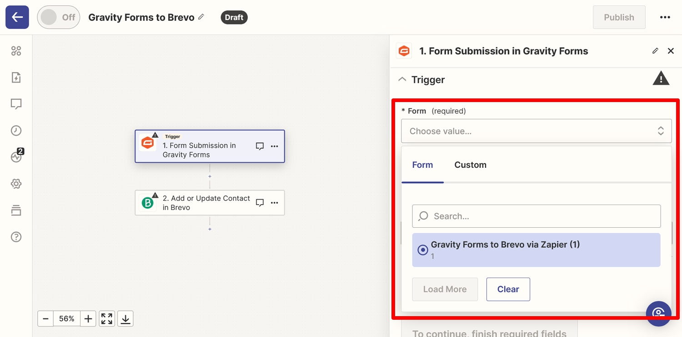Open the top-right three dots menu

point(665,17)
